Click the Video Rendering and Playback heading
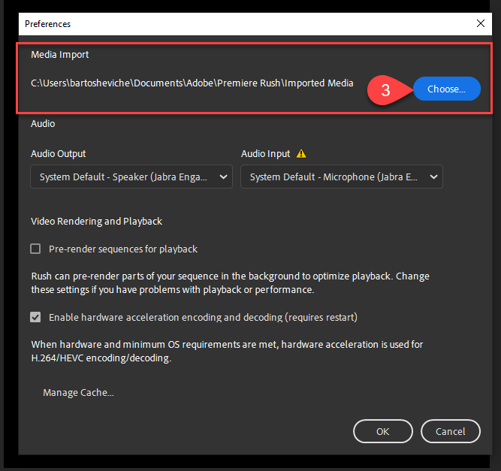 [96, 222]
